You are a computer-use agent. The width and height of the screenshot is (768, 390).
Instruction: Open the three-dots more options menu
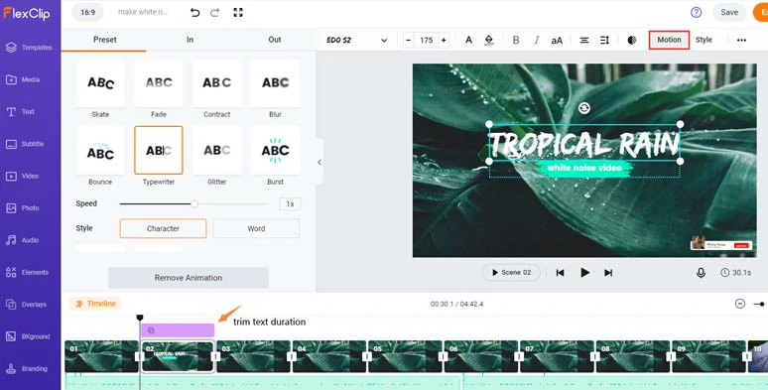click(x=741, y=40)
